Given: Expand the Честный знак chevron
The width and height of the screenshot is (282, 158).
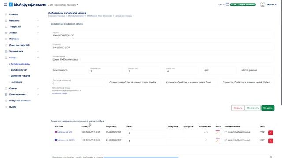Looking at the screenshot, I should point(38,51).
